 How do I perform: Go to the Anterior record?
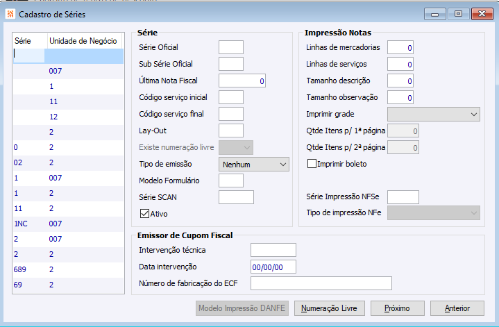pos(457,308)
